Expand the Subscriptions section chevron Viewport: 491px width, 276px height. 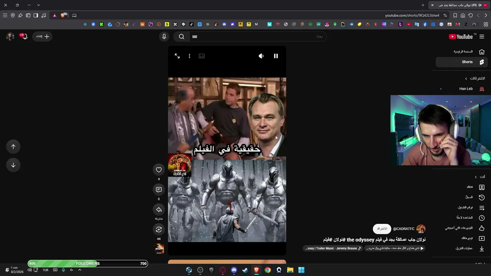pyautogui.click(x=466, y=79)
